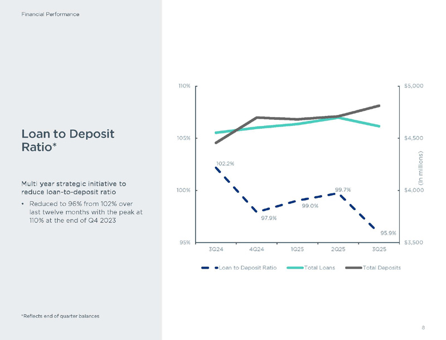Click the teal Total Loans legend marker
This screenshot has height=340, width=446.
294,268
